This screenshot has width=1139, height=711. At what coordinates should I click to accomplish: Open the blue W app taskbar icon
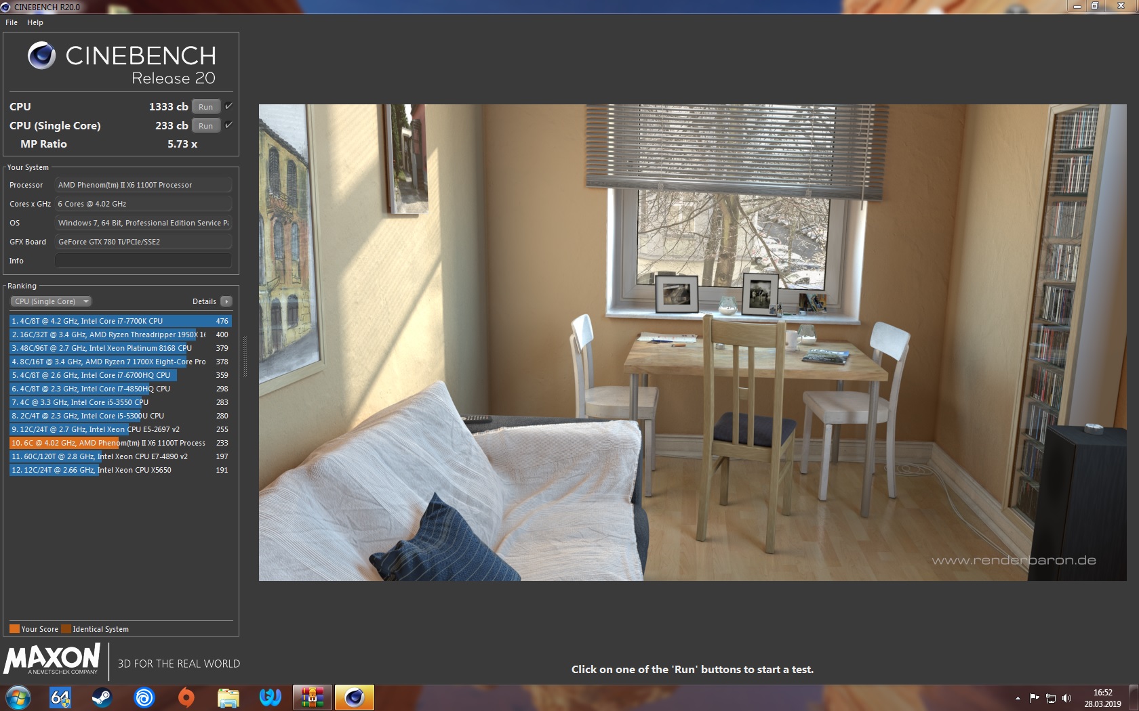tap(271, 697)
